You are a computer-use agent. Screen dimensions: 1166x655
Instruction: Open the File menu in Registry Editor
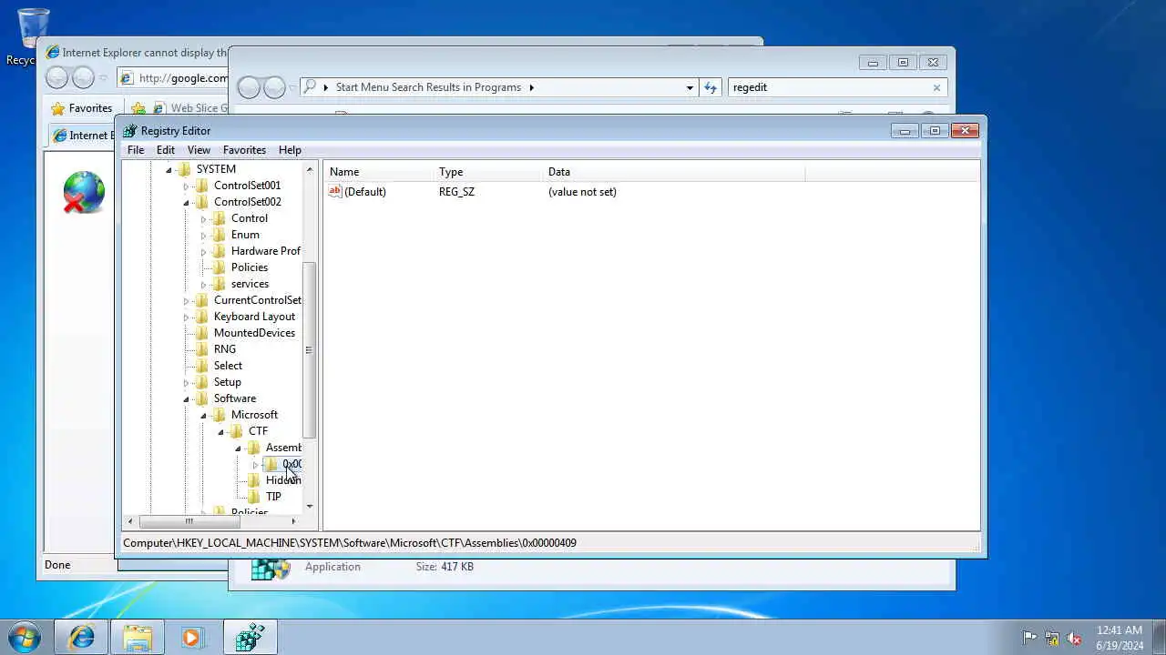coord(136,150)
